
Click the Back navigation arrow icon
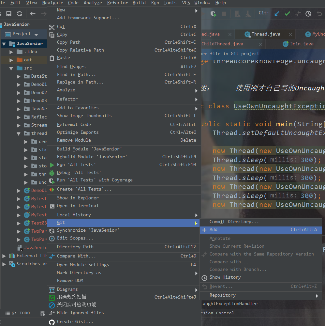pos(33,14)
